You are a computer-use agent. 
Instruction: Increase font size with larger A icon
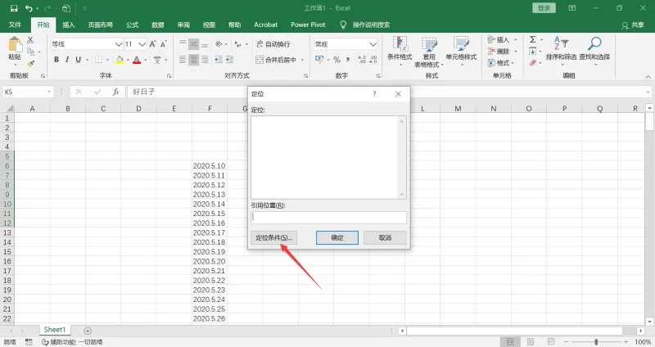[x=152, y=44]
